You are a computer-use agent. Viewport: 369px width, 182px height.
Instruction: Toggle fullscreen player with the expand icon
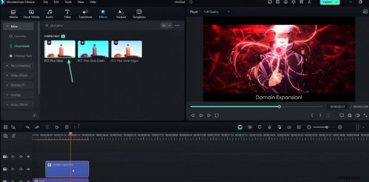[365, 115]
